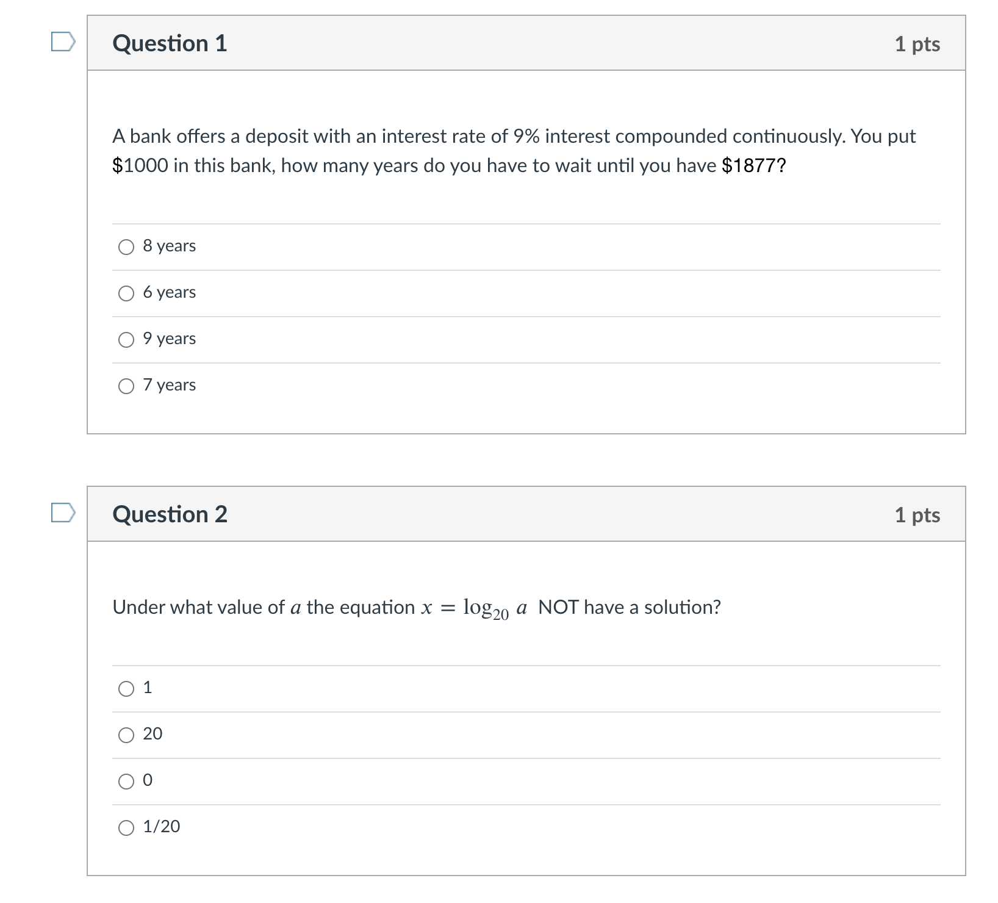Click the flag icon next to Question 1
The image size is (998, 903).
tap(63, 41)
